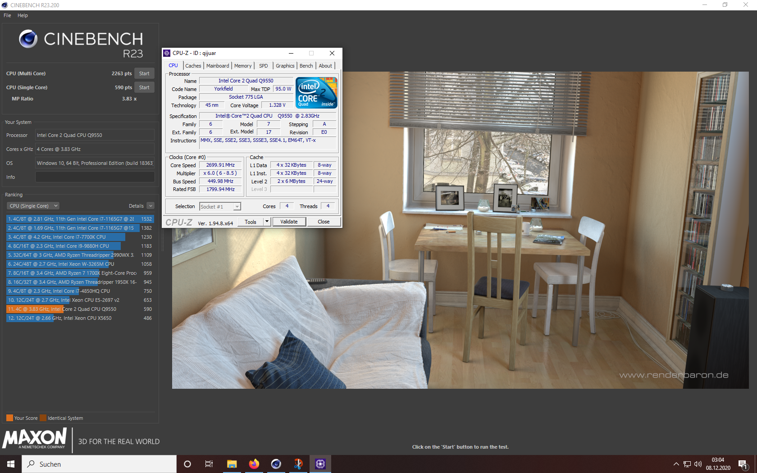Switch to the Memory tab
Screen dimensions: 757x473
coord(243,66)
